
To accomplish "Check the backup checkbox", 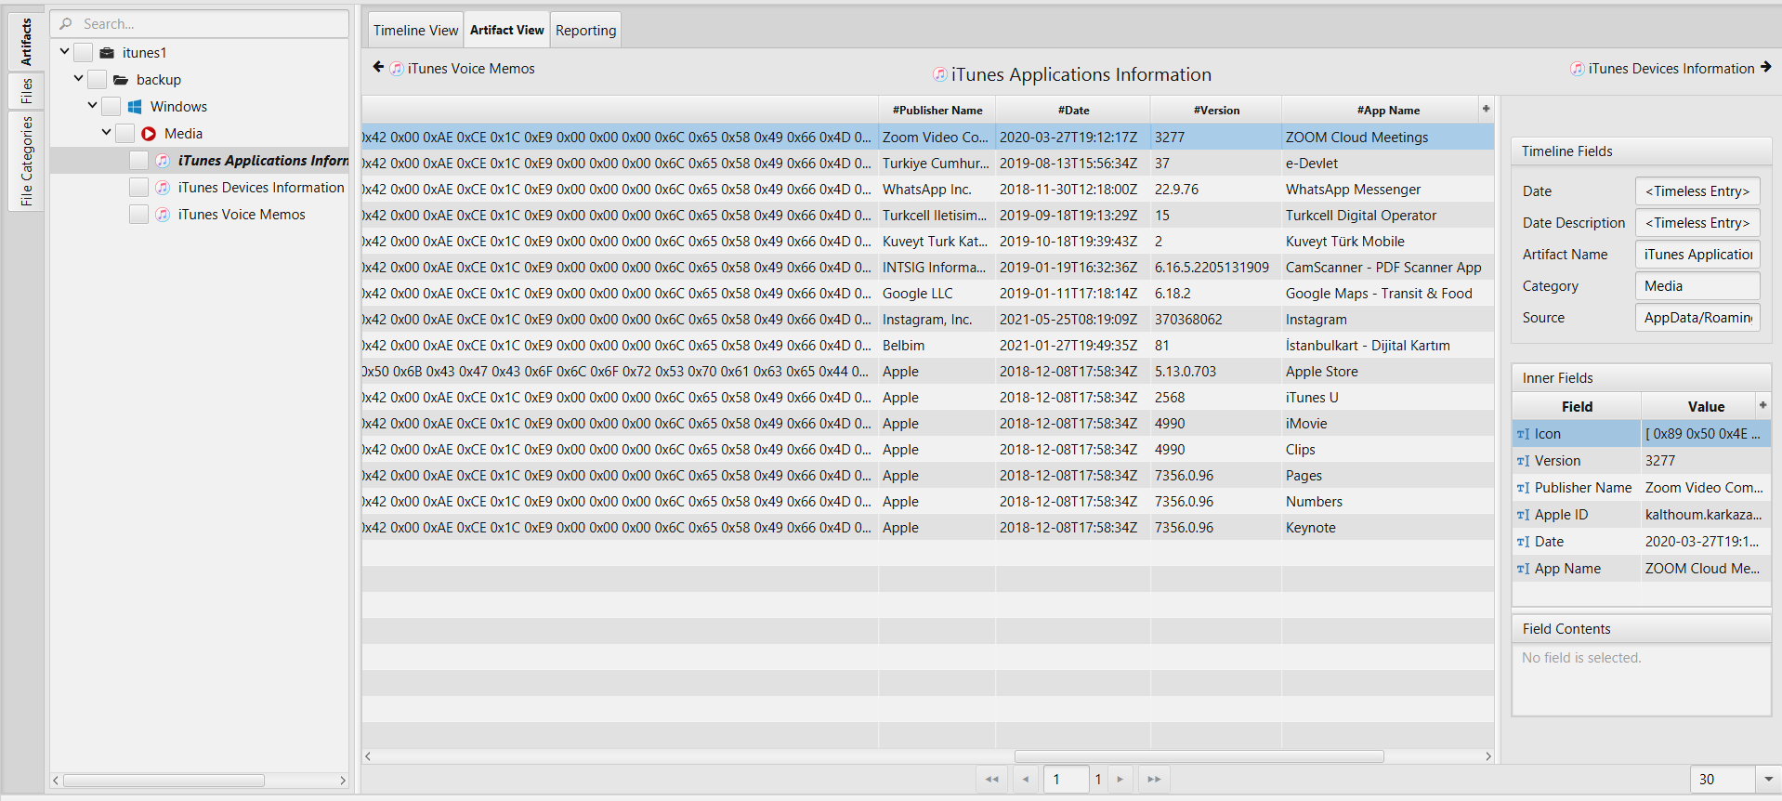I will (97, 80).
